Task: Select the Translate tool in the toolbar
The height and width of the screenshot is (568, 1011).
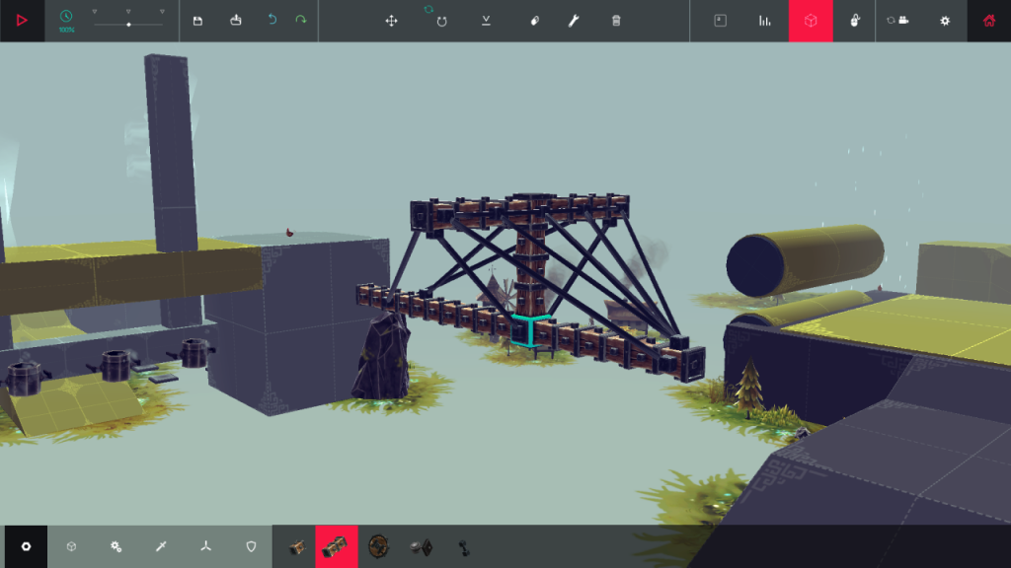Action: coord(391,21)
